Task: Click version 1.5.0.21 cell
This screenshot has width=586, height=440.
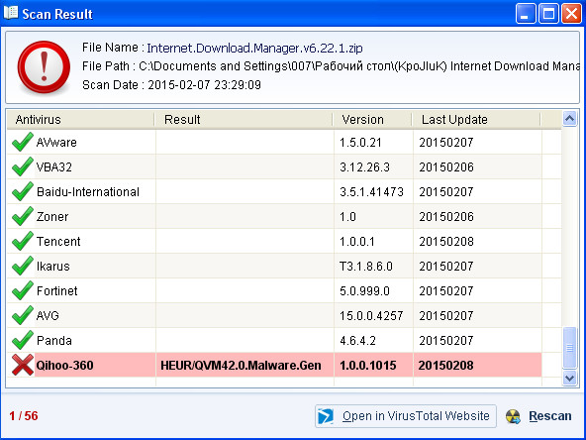Action: coord(360,142)
